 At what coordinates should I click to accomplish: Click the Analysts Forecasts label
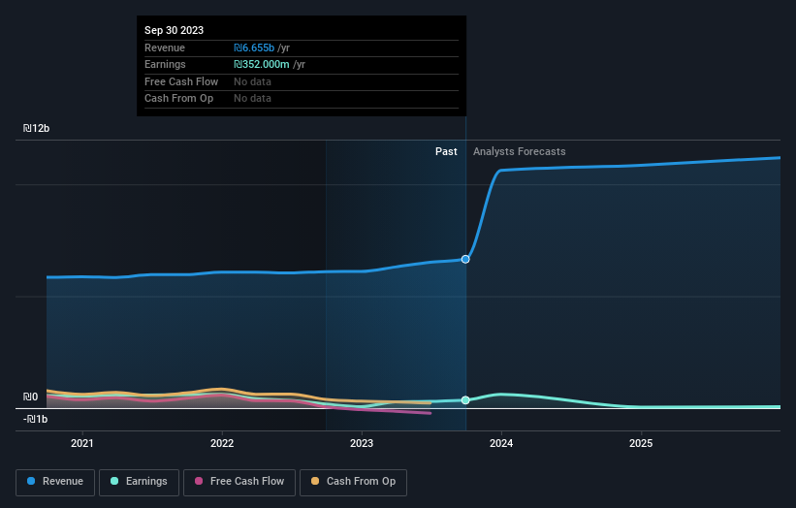coord(520,152)
